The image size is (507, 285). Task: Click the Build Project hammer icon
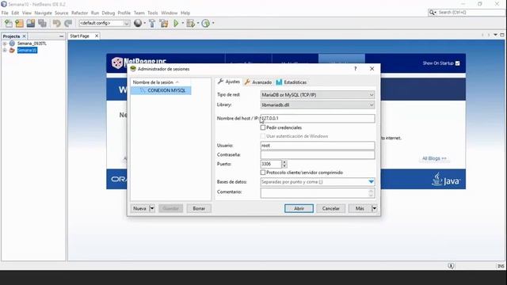tap(152, 23)
